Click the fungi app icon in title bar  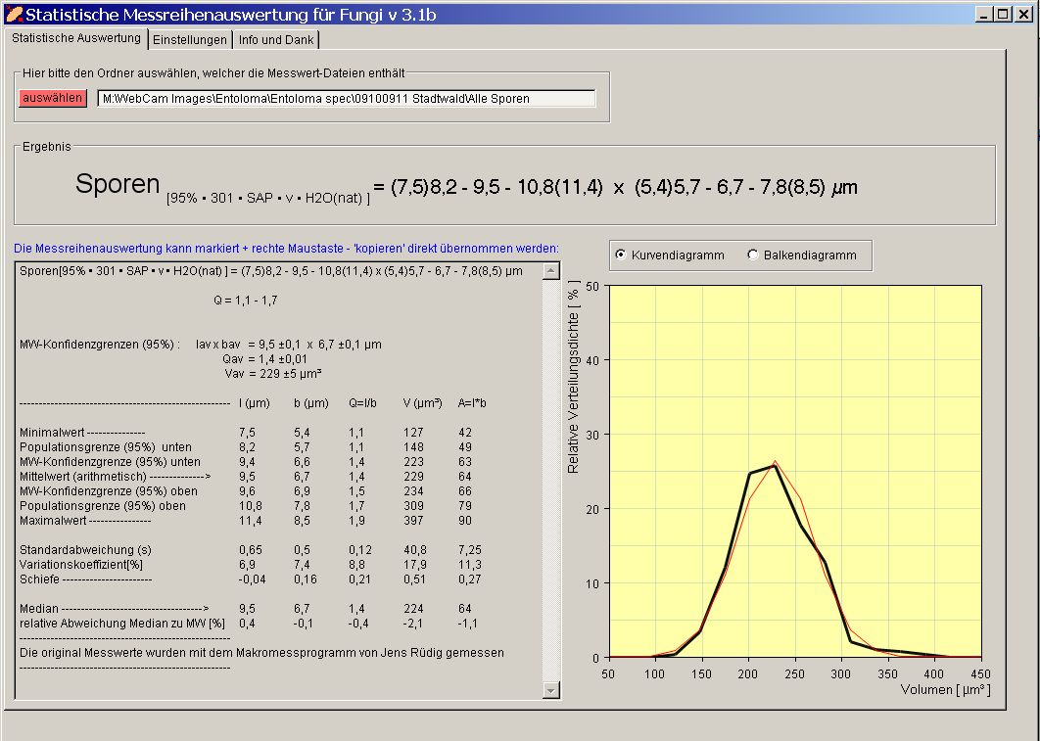13,15
